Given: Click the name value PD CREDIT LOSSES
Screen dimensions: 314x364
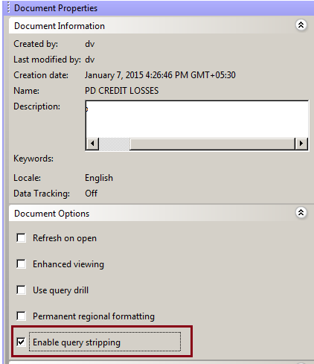Looking at the screenshot, I should (x=121, y=91).
